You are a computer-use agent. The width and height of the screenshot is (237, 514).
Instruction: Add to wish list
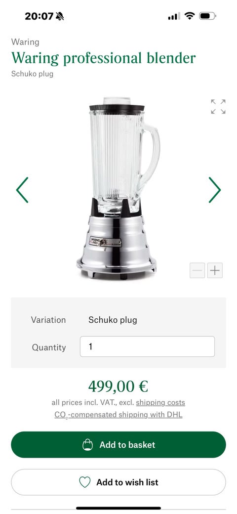[x=118, y=482]
